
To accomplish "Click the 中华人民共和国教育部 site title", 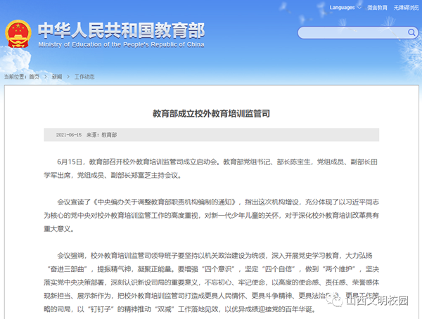I will click(x=121, y=28).
